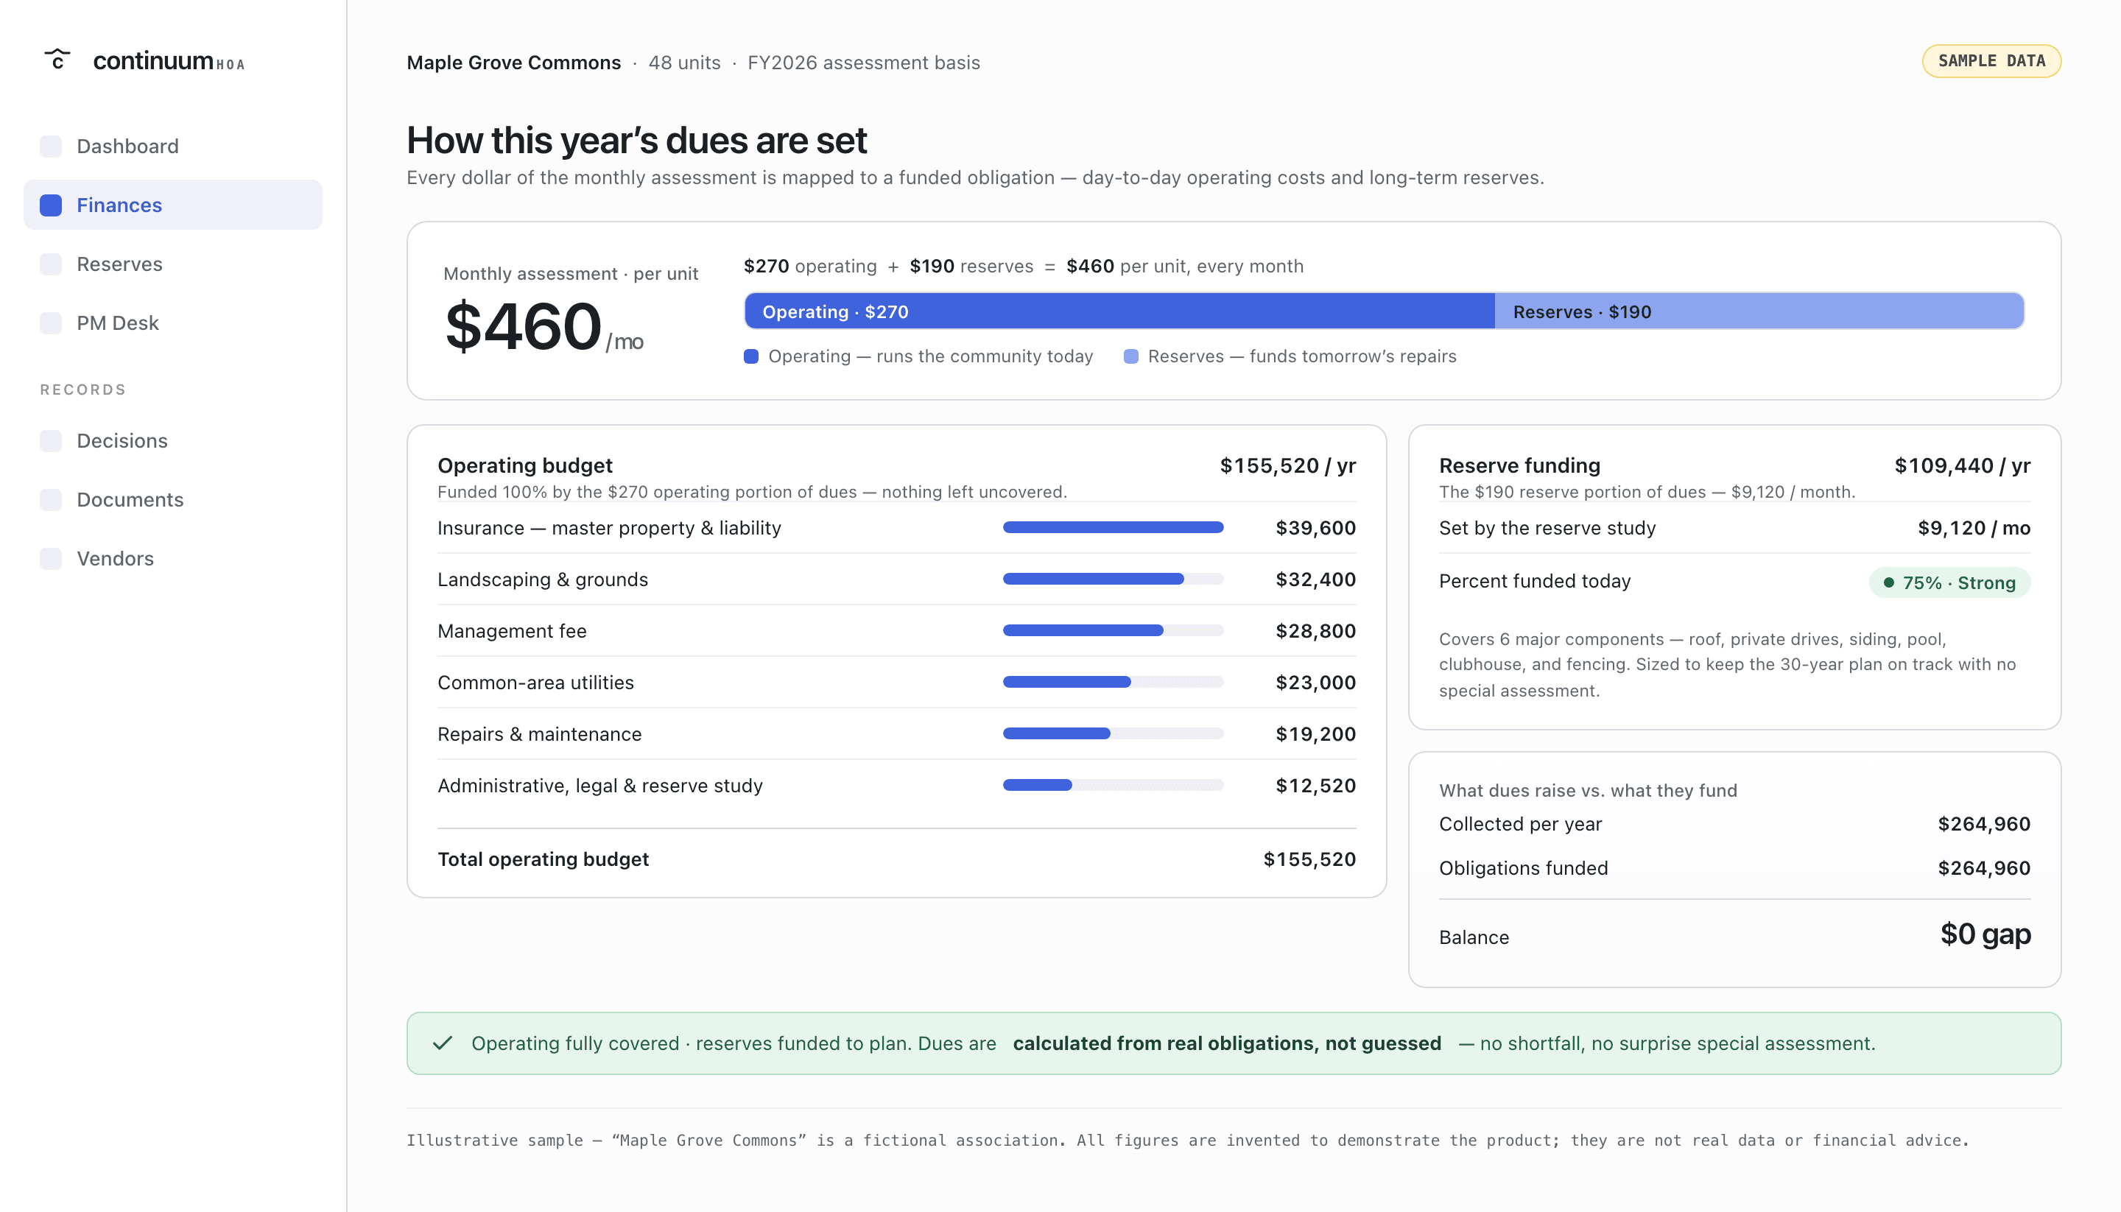2121x1212 pixels.
Task: Go to Reserves in the sidebar
Action: pyautogui.click(x=173, y=264)
